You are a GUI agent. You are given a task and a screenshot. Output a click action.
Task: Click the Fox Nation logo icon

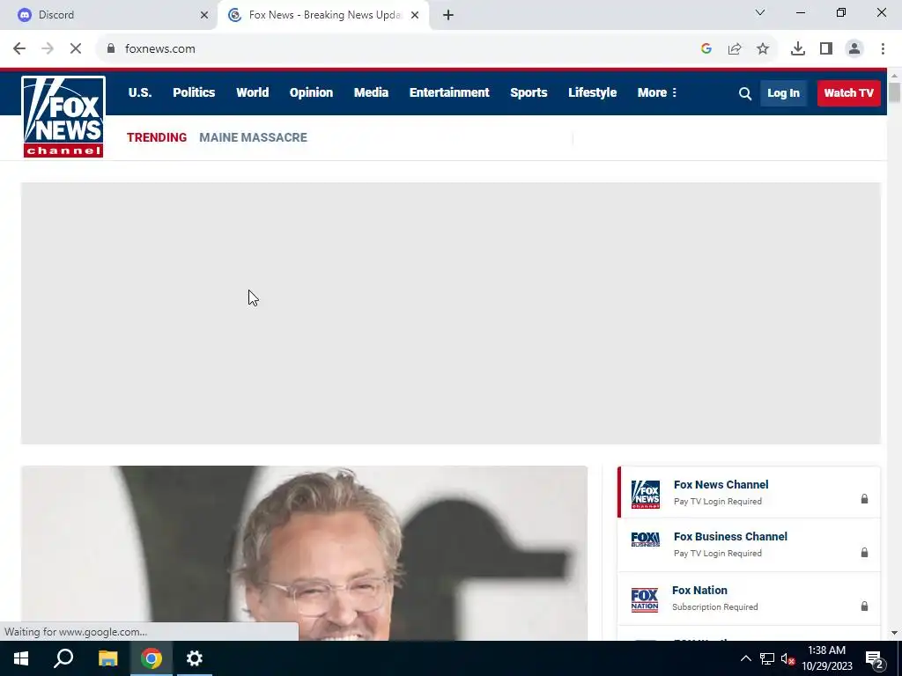[645, 599]
